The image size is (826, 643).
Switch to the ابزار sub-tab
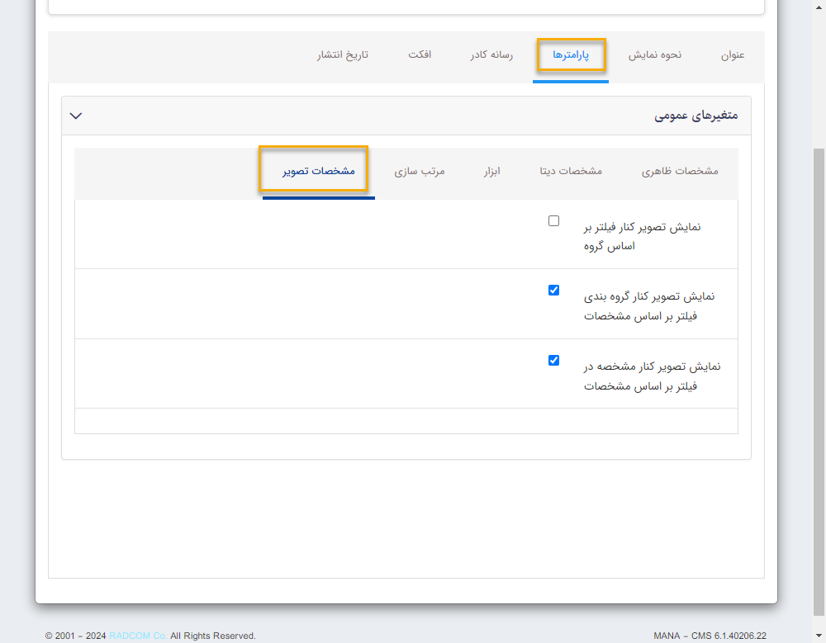pos(494,170)
